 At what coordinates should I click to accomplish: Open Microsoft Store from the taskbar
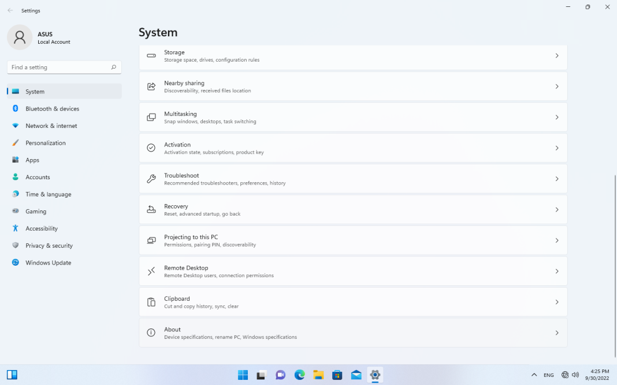click(337, 375)
